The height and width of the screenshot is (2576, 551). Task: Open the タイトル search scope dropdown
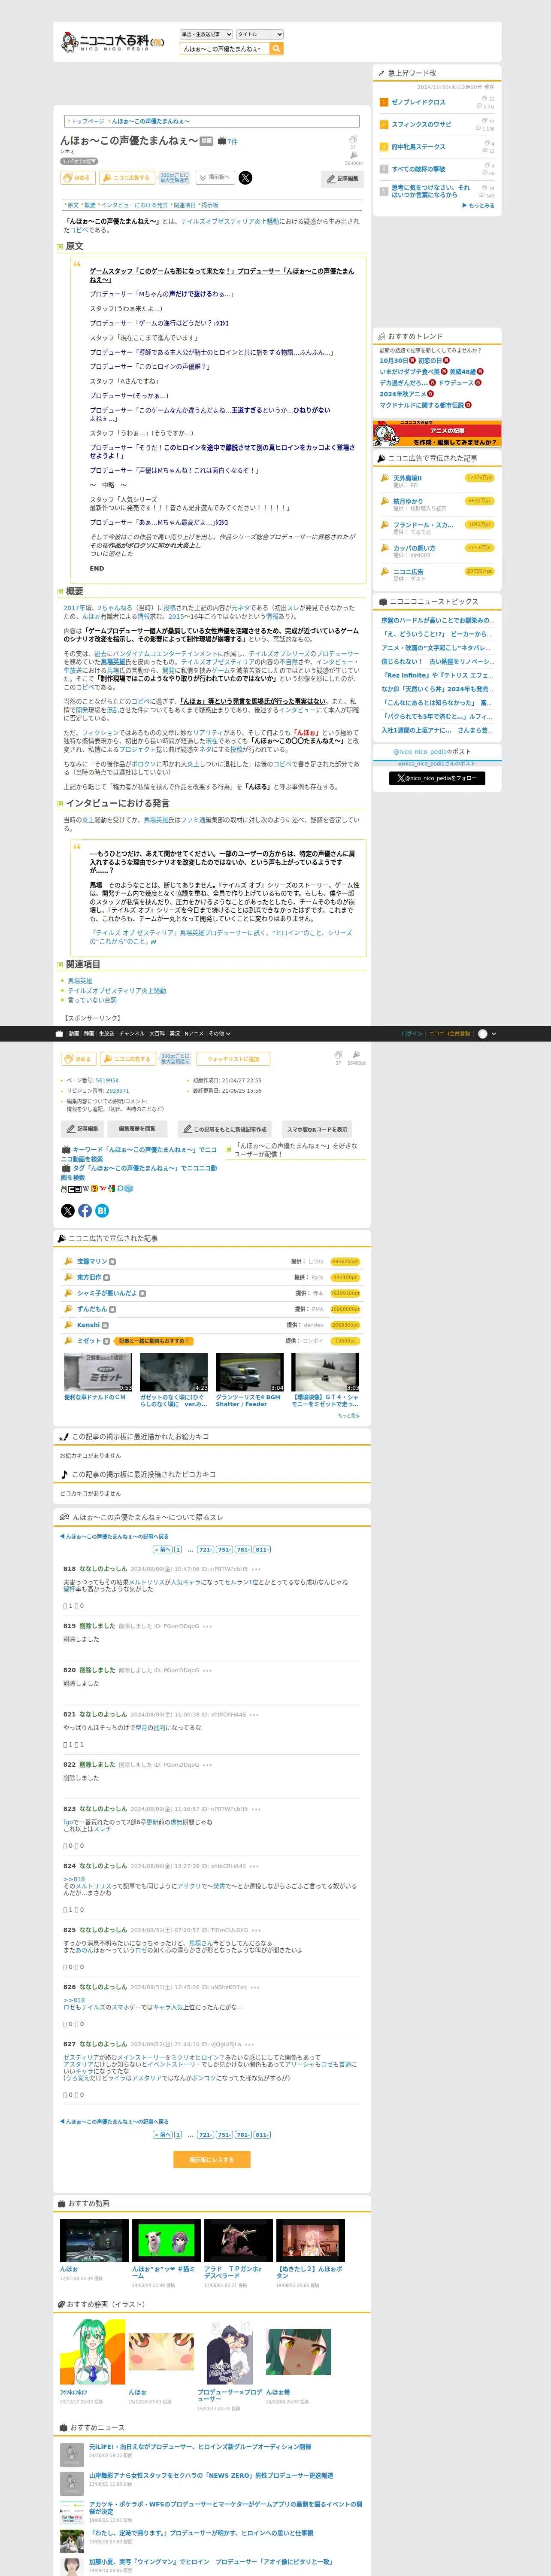click(x=259, y=34)
